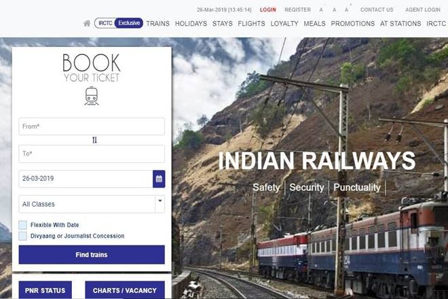
Task: Select the largest font size A
Action: point(347,10)
